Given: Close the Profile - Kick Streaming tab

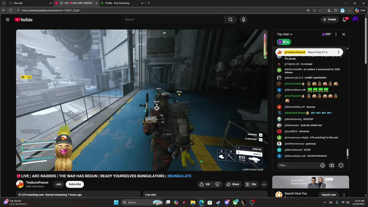Looking at the screenshot, I should 142,3.
